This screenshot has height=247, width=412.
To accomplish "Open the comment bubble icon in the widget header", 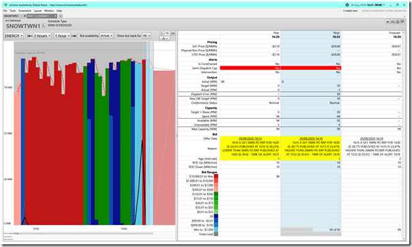I will coord(402,22).
